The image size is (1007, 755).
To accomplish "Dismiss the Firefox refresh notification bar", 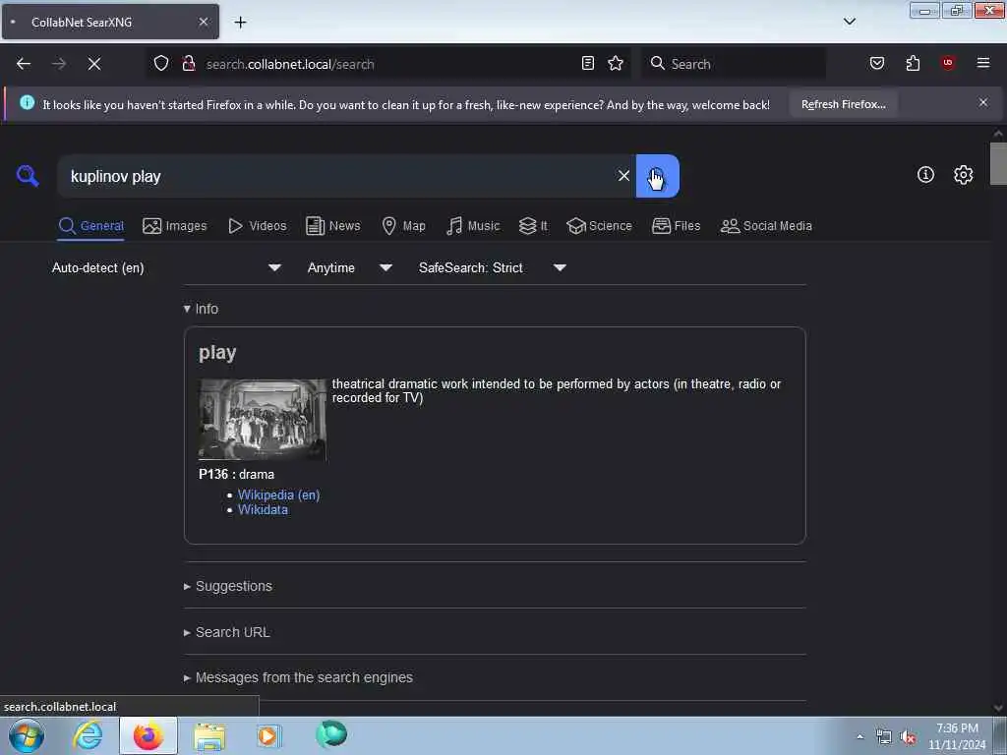I will pyautogui.click(x=982, y=102).
